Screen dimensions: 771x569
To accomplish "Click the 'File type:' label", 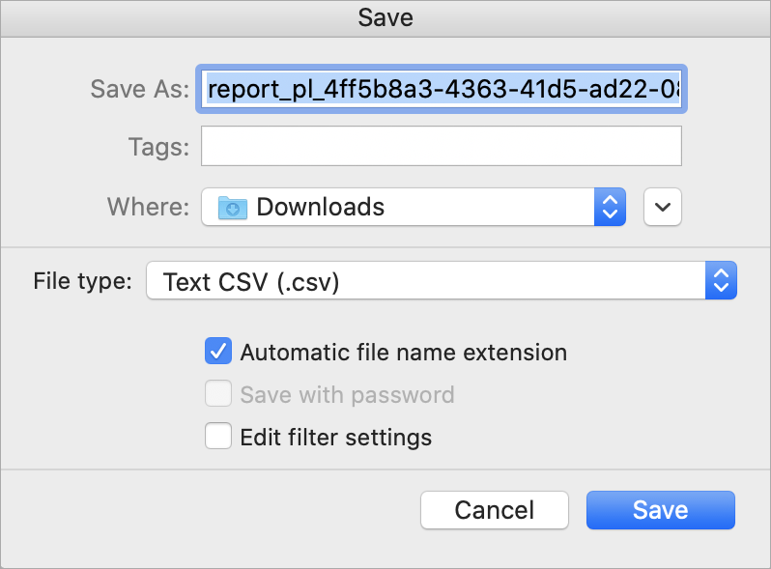I will click(x=83, y=281).
